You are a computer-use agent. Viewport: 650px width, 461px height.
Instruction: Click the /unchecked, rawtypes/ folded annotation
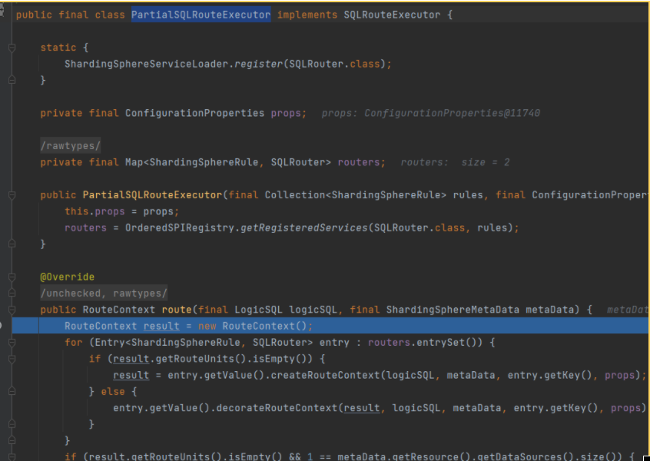(x=104, y=294)
